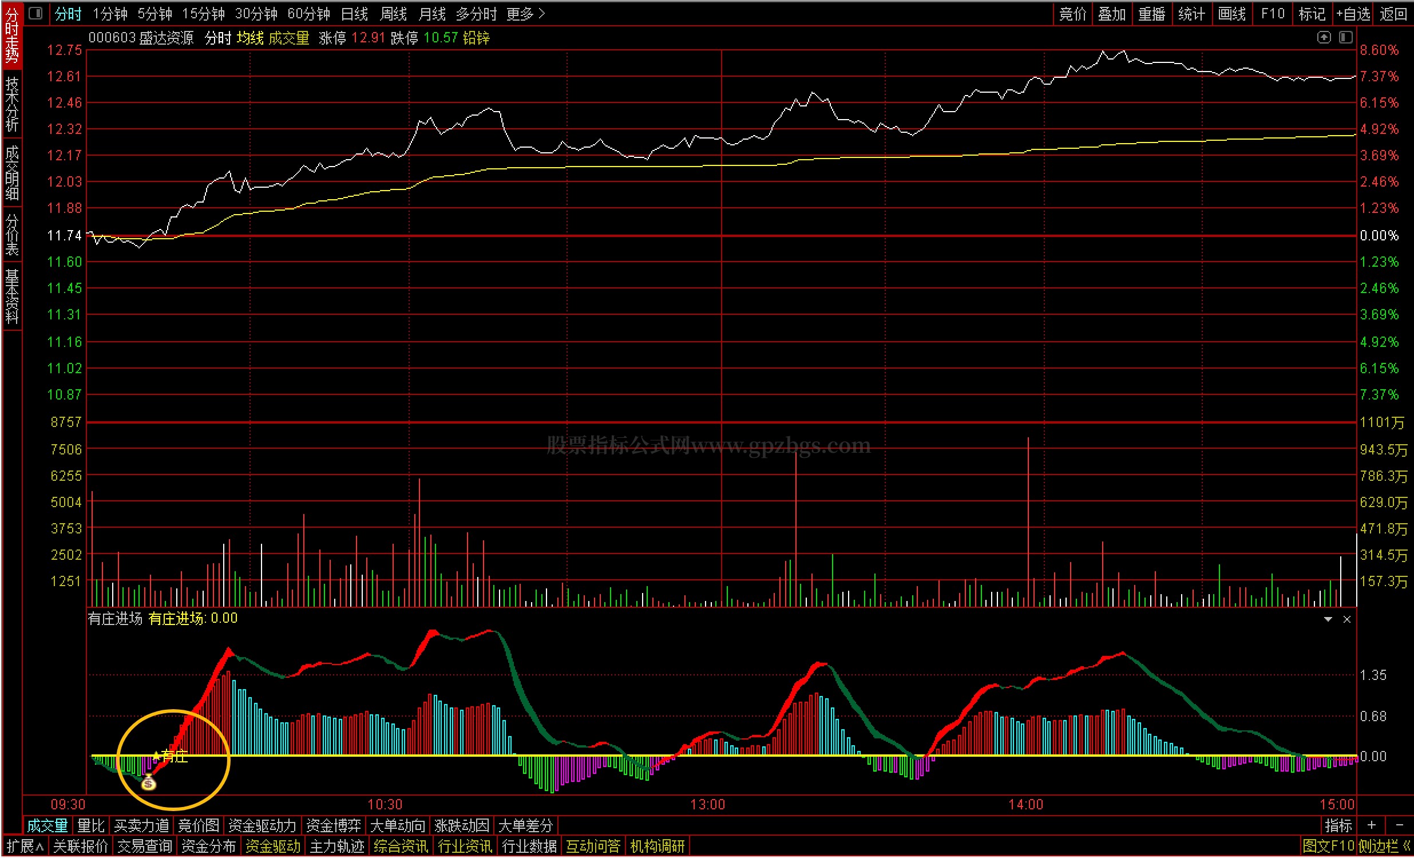
Task: Click the plus button beside 指标
Action: point(1371,825)
